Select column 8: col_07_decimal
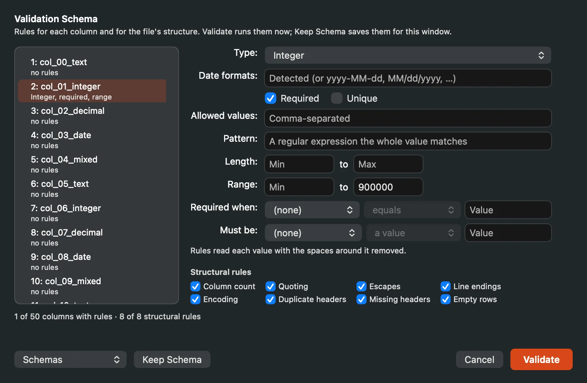Viewport: 587px width, 383px height. [92, 238]
